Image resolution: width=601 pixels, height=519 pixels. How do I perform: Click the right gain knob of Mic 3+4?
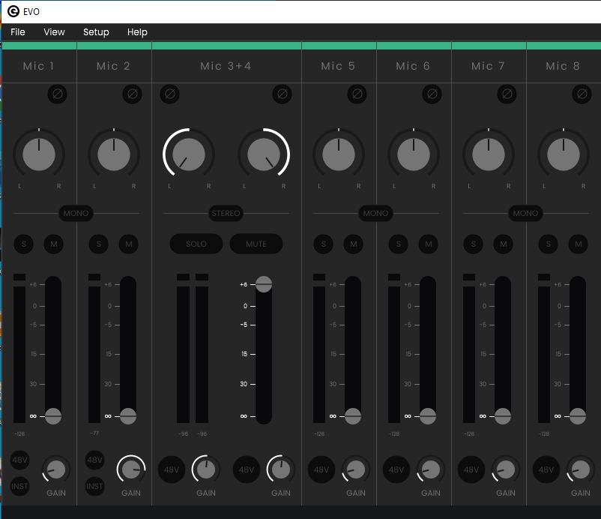point(281,469)
